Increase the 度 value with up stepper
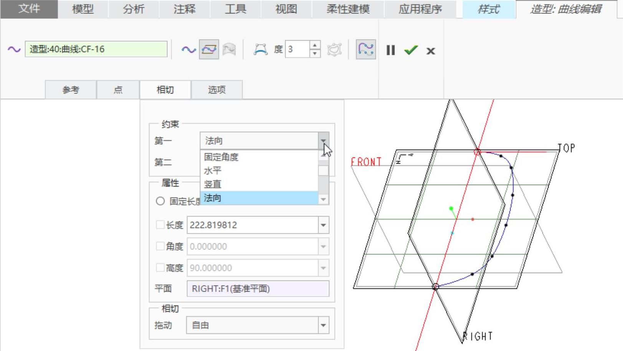The width and height of the screenshot is (623, 351). [315, 45]
